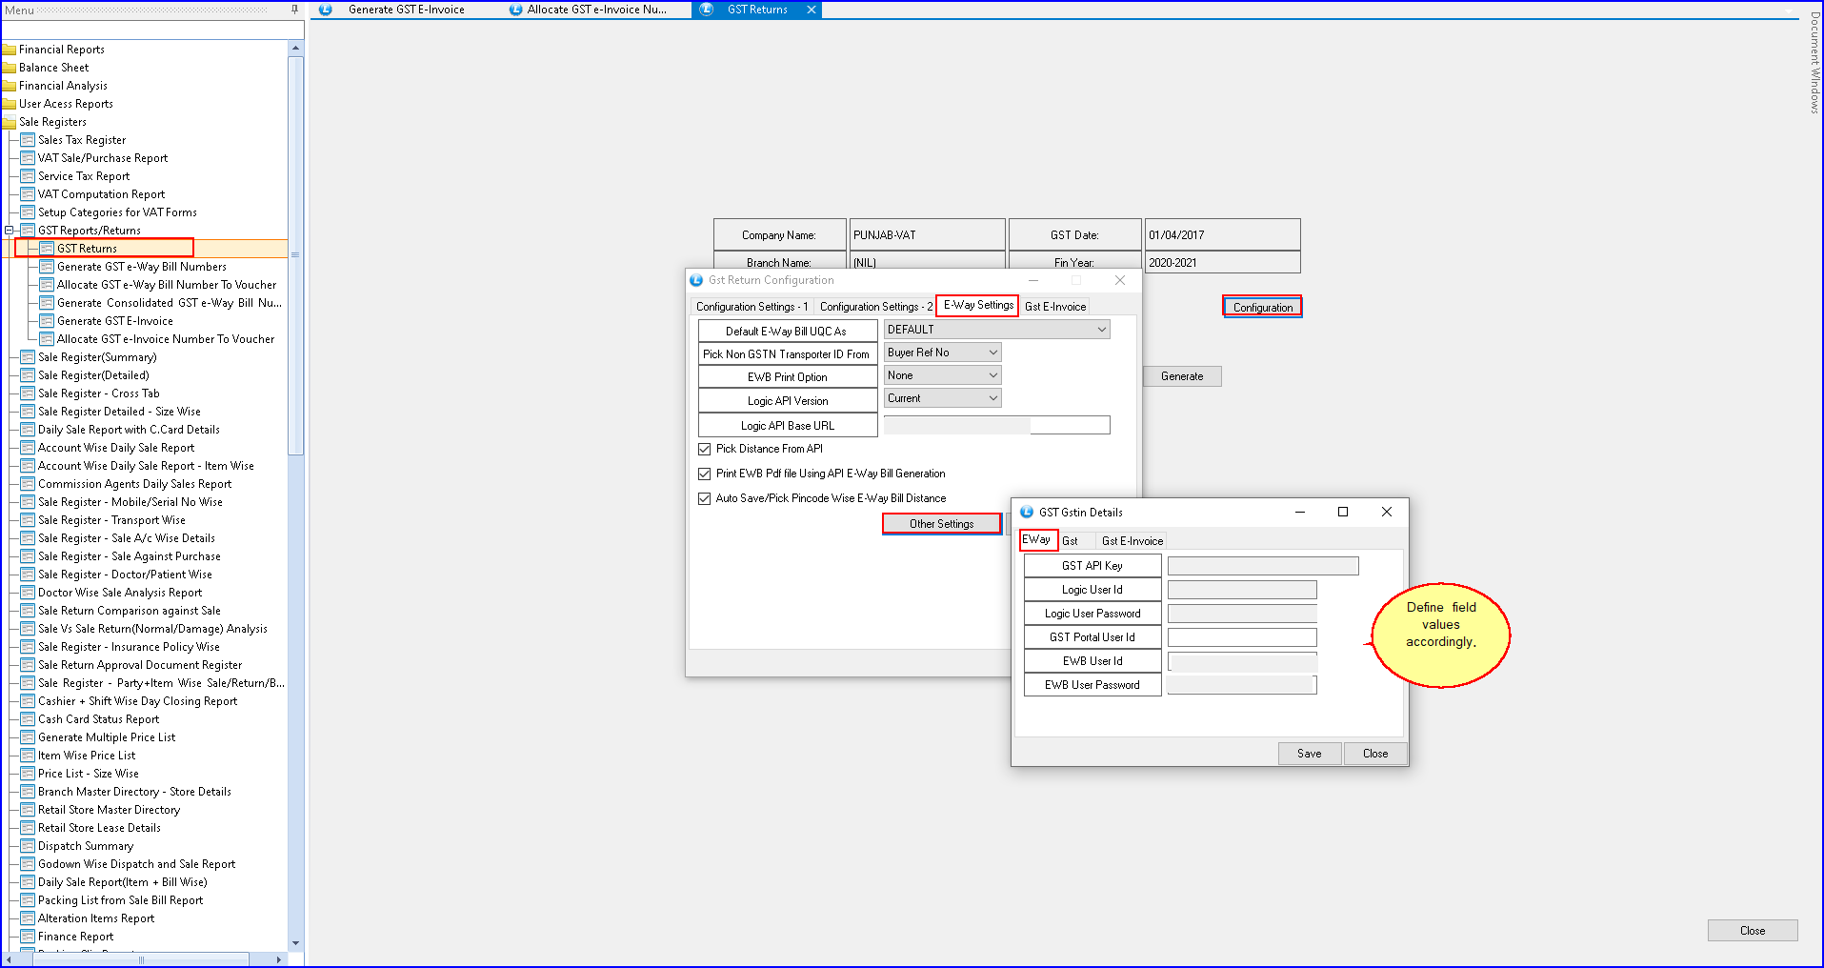Close the GST Returns document tab
1824x968 pixels.
click(812, 10)
